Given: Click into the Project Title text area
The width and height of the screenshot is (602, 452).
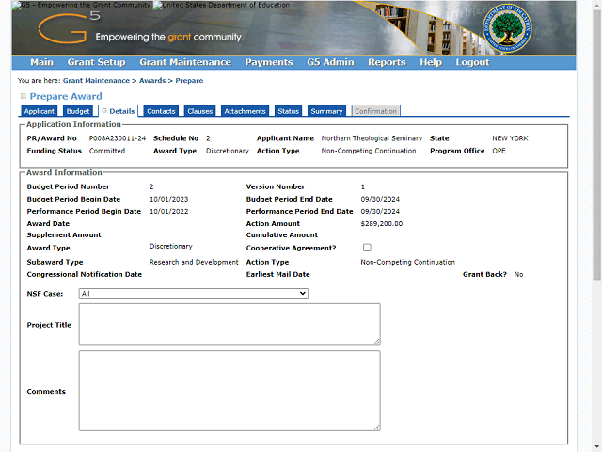Looking at the screenshot, I should [230, 323].
